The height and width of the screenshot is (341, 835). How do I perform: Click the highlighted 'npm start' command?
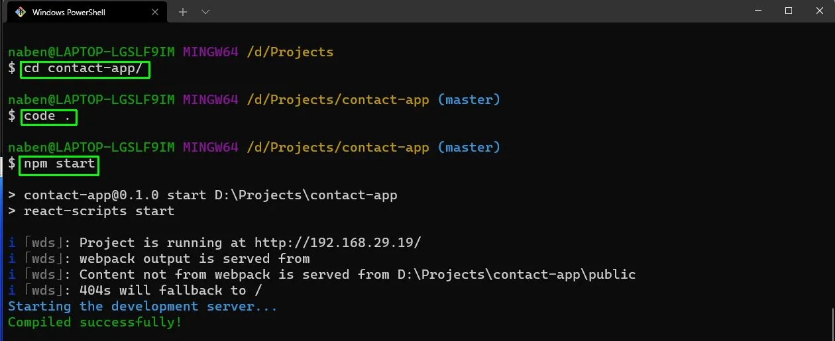click(x=60, y=164)
